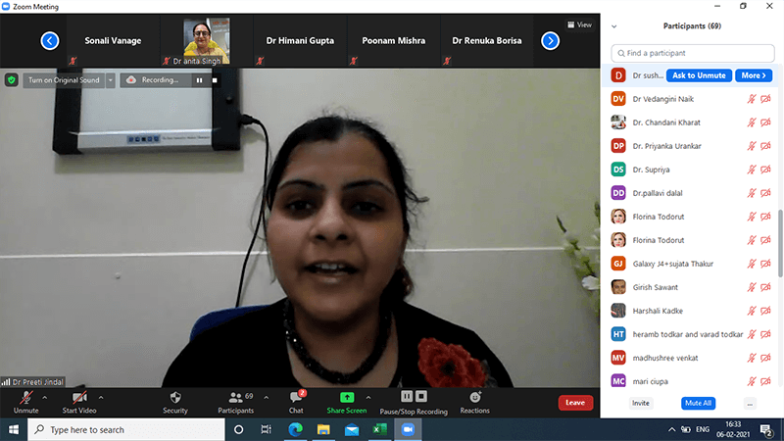Expand the video options arrow beside Start Video
This screenshot has width=784, height=441.
[x=102, y=397]
